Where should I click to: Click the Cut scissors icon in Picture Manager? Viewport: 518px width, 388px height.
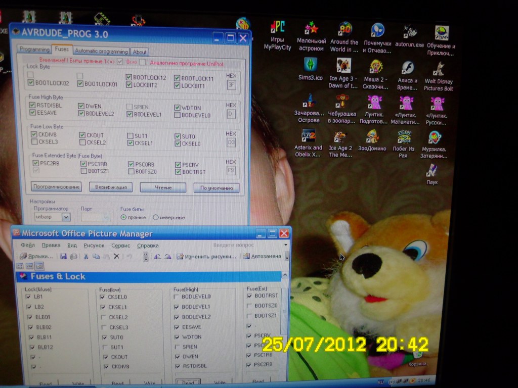tap(86, 256)
